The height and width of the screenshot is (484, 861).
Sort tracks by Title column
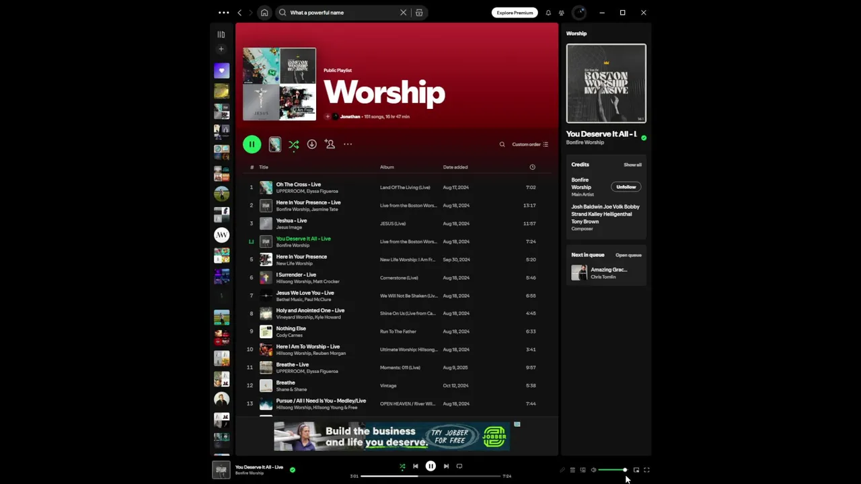[264, 167]
